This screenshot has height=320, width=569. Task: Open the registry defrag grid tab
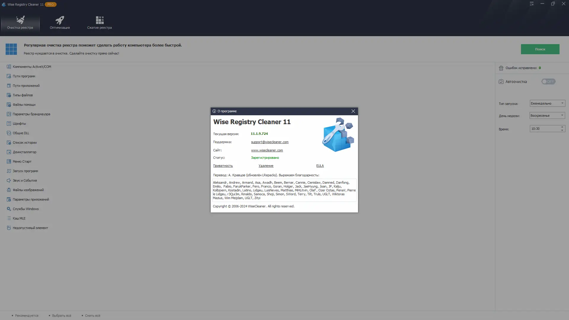(x=99, y=23)
